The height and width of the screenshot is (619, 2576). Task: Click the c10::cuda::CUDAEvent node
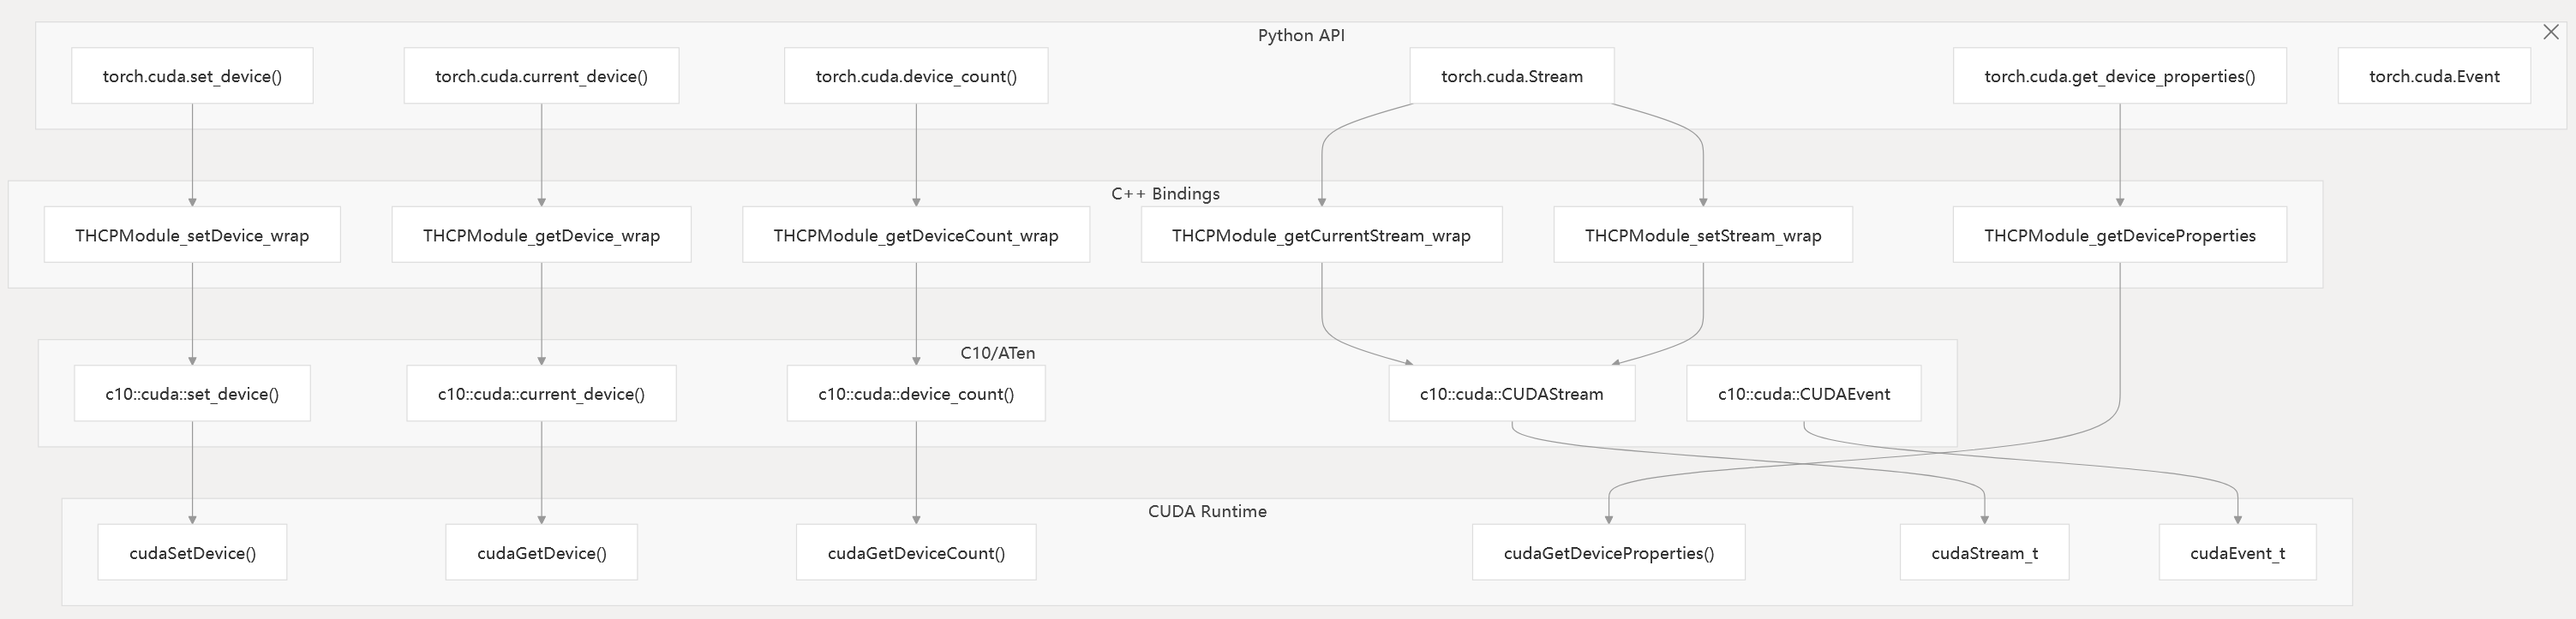1803,393
